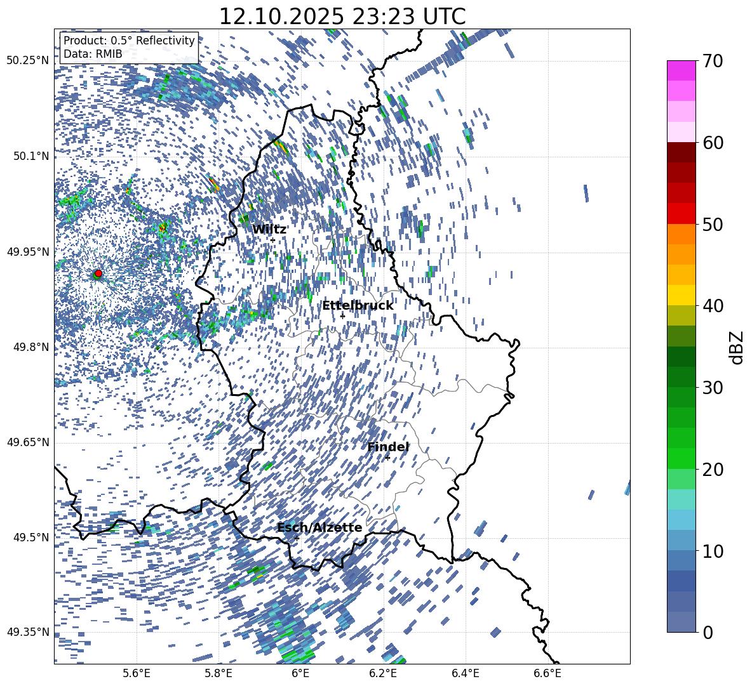This screenshot has height=686, width=752.
Task: Click the bright red colorbar swatch near 50
Action: tap(681, 214)
